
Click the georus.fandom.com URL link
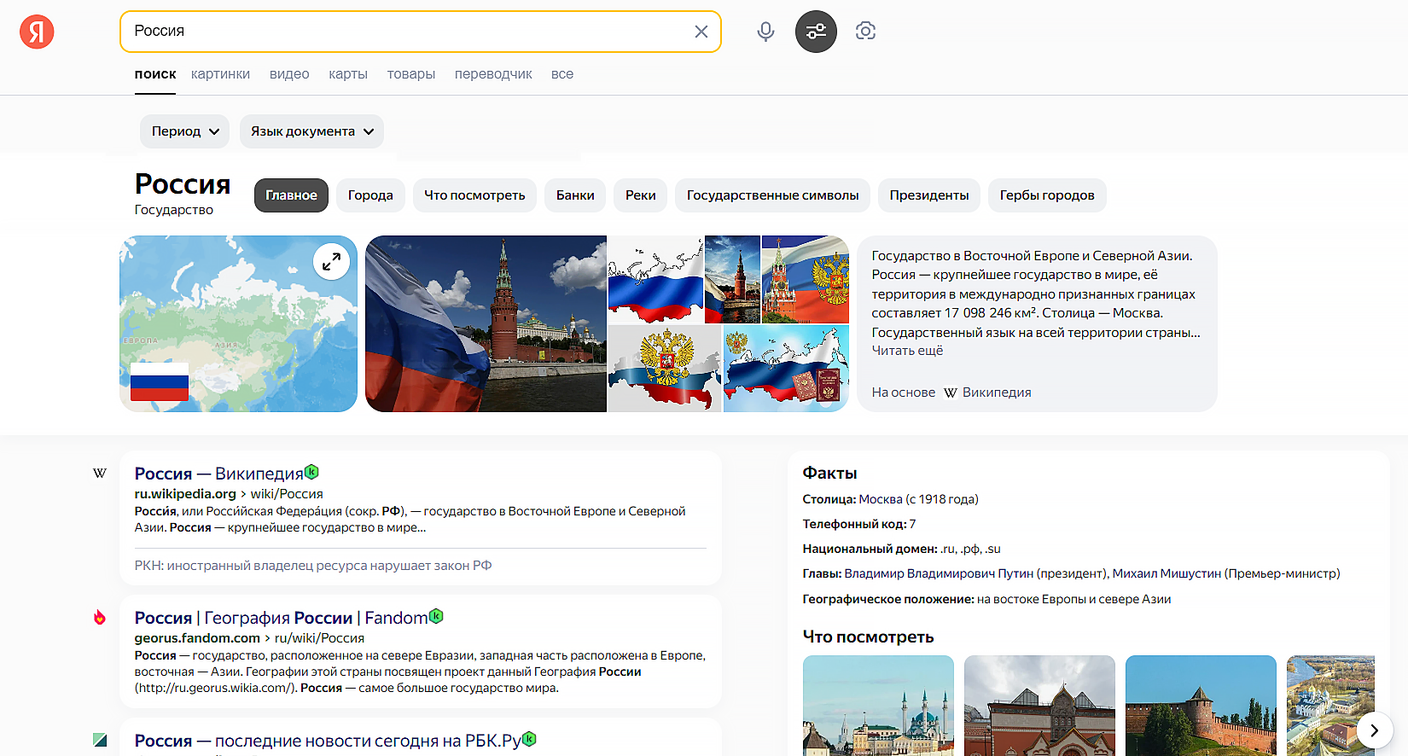197,638
